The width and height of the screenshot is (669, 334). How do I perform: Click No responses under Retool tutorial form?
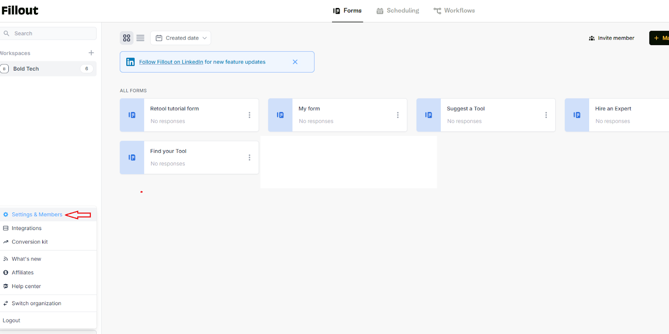coord(168,121)
